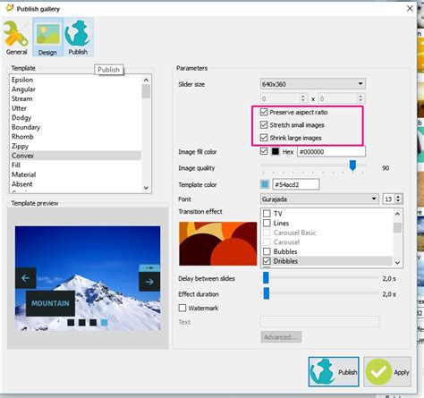Image resolution: width=424 pixels, height=398 pixels.
Task: Toggle the Image fill color checkbox
Action: [264, 151]
